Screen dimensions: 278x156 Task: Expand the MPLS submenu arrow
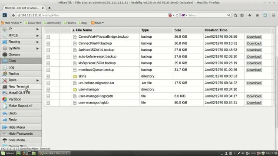[x=37, y=36]
